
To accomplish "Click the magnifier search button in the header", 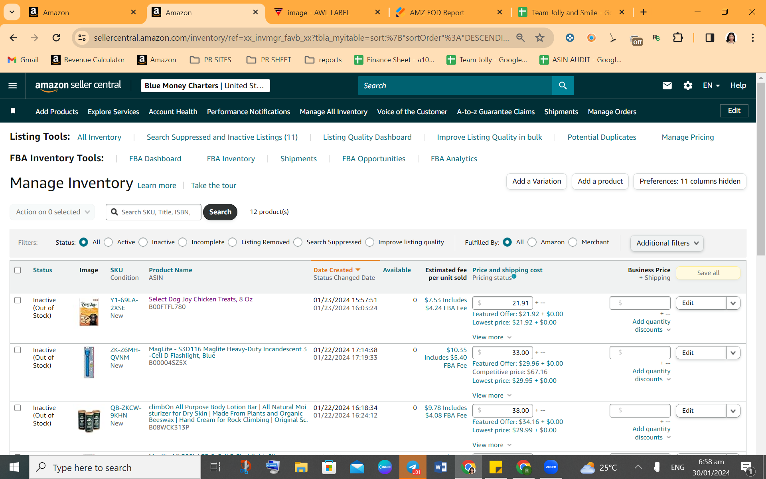I will (x=563, y=85).
